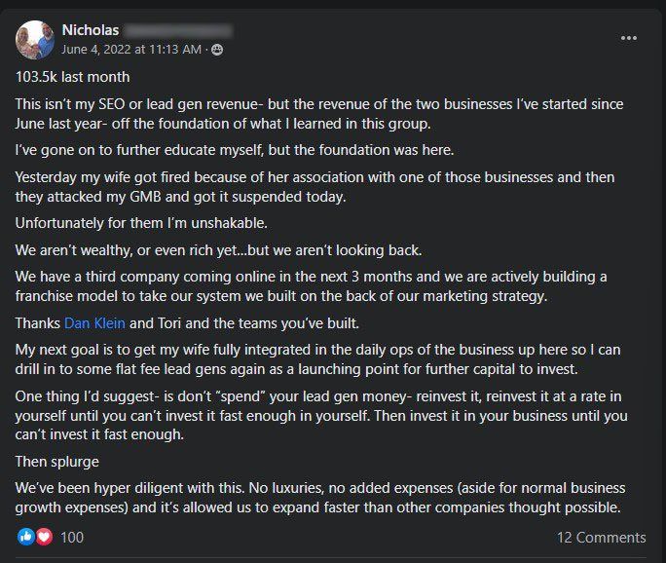Open the author name Nicholas
Screen dimensions: 666x563
(91, 30)
